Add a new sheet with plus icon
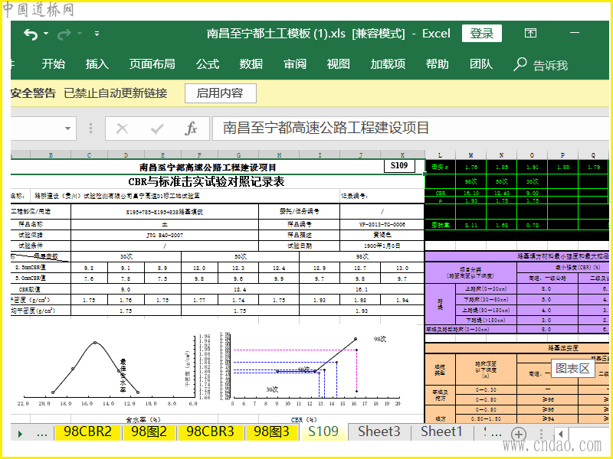The height and width of the screenshot is (459, 613). coord(519,434)
